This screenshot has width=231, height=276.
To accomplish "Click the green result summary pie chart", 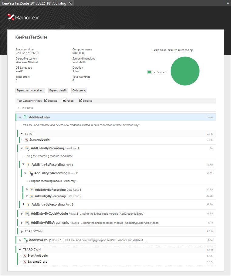I will [x=185, y=71].
